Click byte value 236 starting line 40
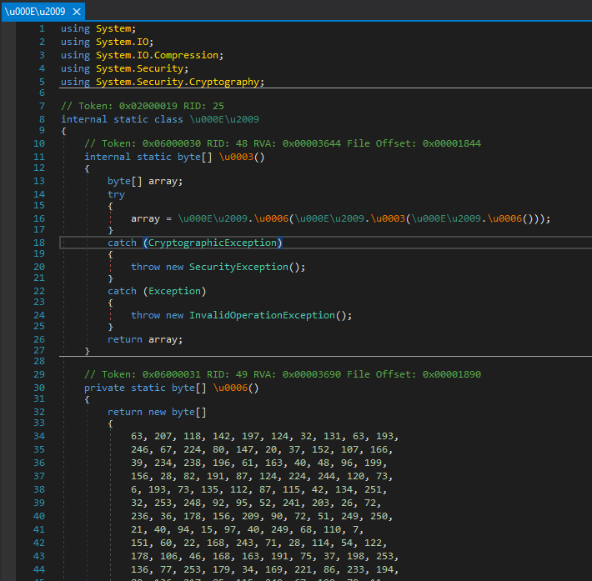This screenshot has height=581, width=592. pyautogui.click(x=140, y=516)
